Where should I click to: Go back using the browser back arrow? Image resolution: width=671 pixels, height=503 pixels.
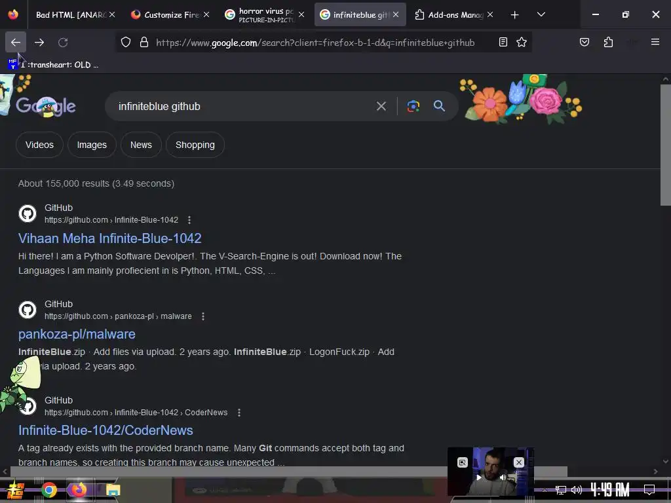point(16,43)
